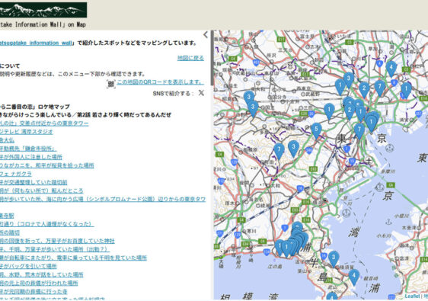
Task: Select the topmost marker labeled 4 on map
Action: point(391,69)
